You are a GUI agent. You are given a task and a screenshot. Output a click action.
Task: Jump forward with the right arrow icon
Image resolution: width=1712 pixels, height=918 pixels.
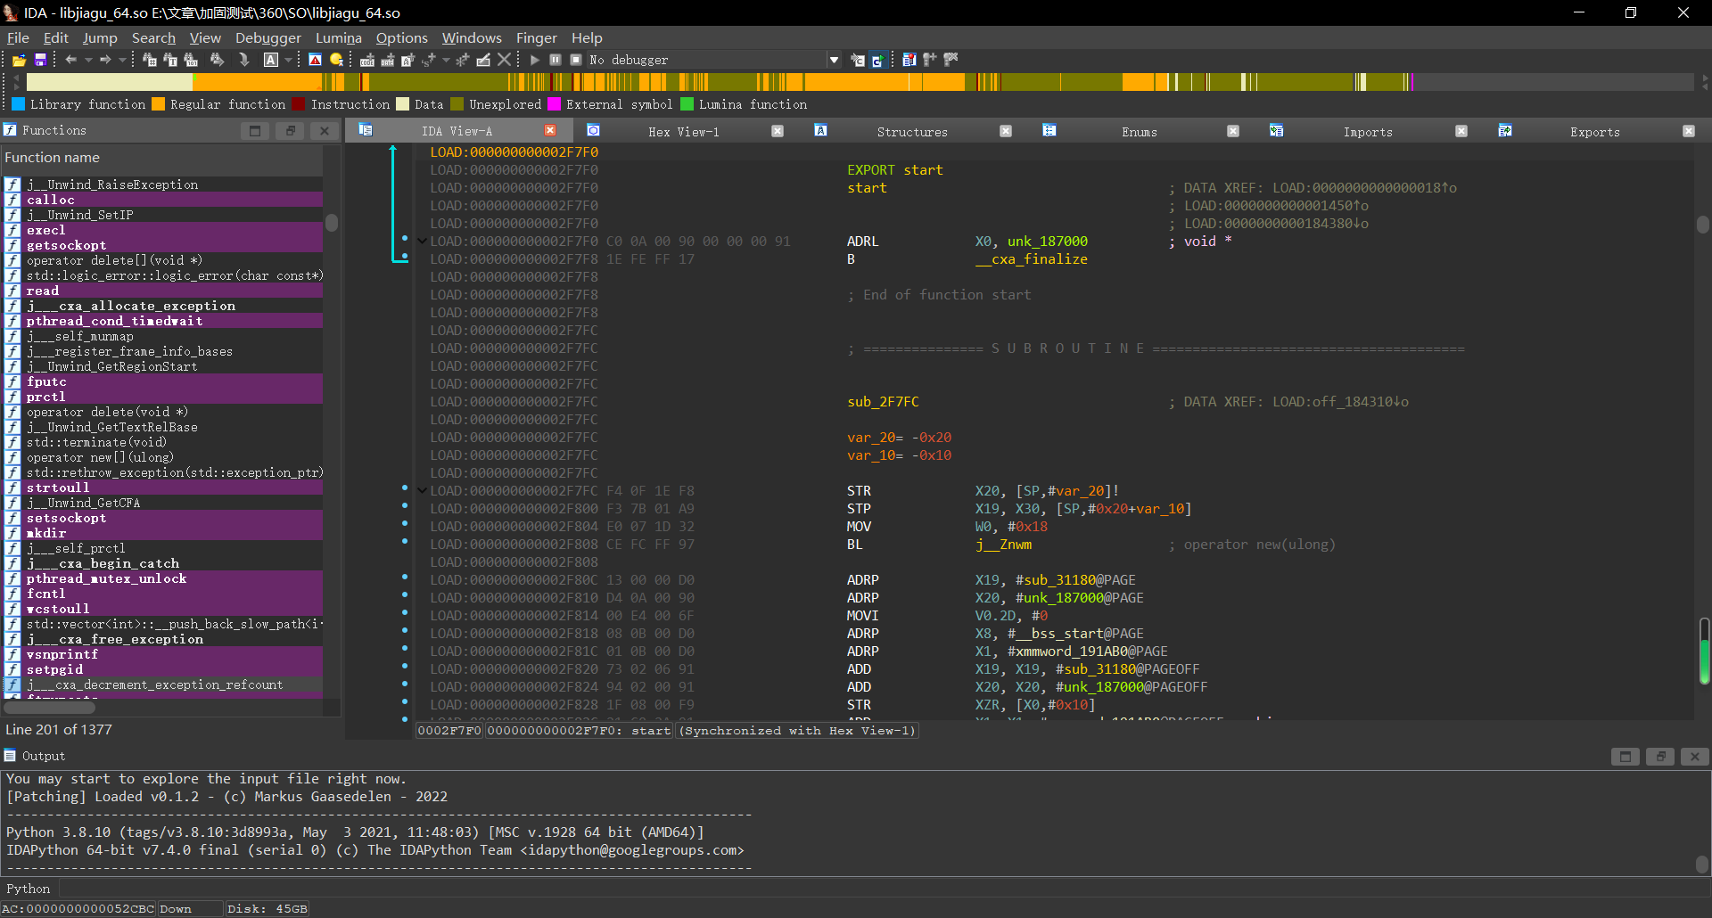105,60
